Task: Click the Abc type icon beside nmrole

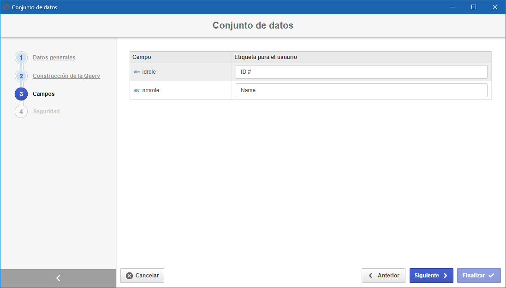Action: pyautogui.click(x=137, y=90)
